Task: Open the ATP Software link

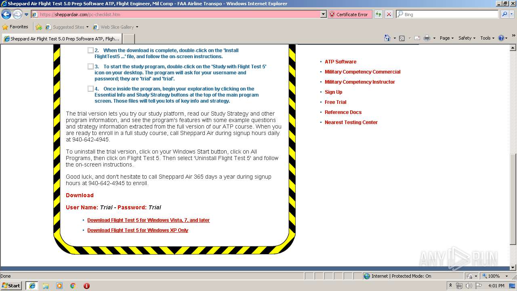Action: tap(340, 62)
